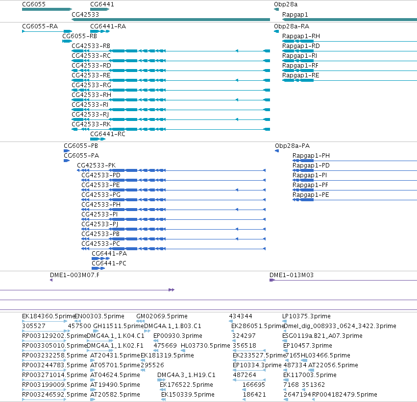Select transcript CG6055-RA label
The width and height of the screenshot is (417, 402).
click(40, 26)
